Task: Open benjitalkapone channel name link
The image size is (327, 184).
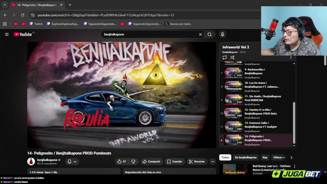Action: tap(47, 160)
